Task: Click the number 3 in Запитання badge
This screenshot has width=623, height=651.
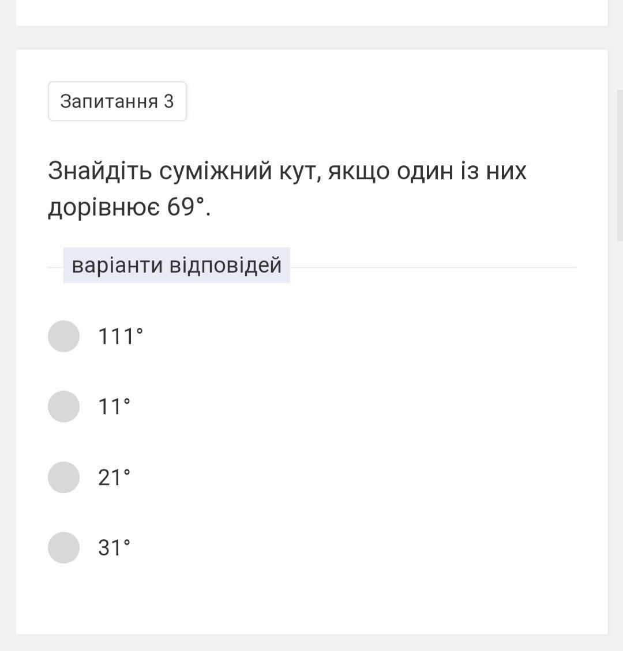Action: pos(168,101)
